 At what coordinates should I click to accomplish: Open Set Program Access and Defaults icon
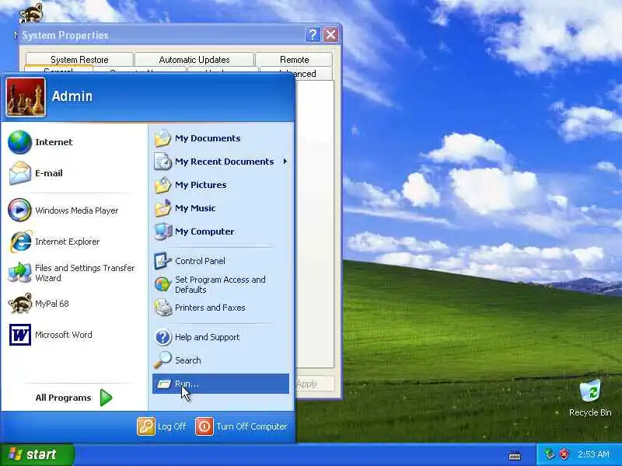click(162, 284)
